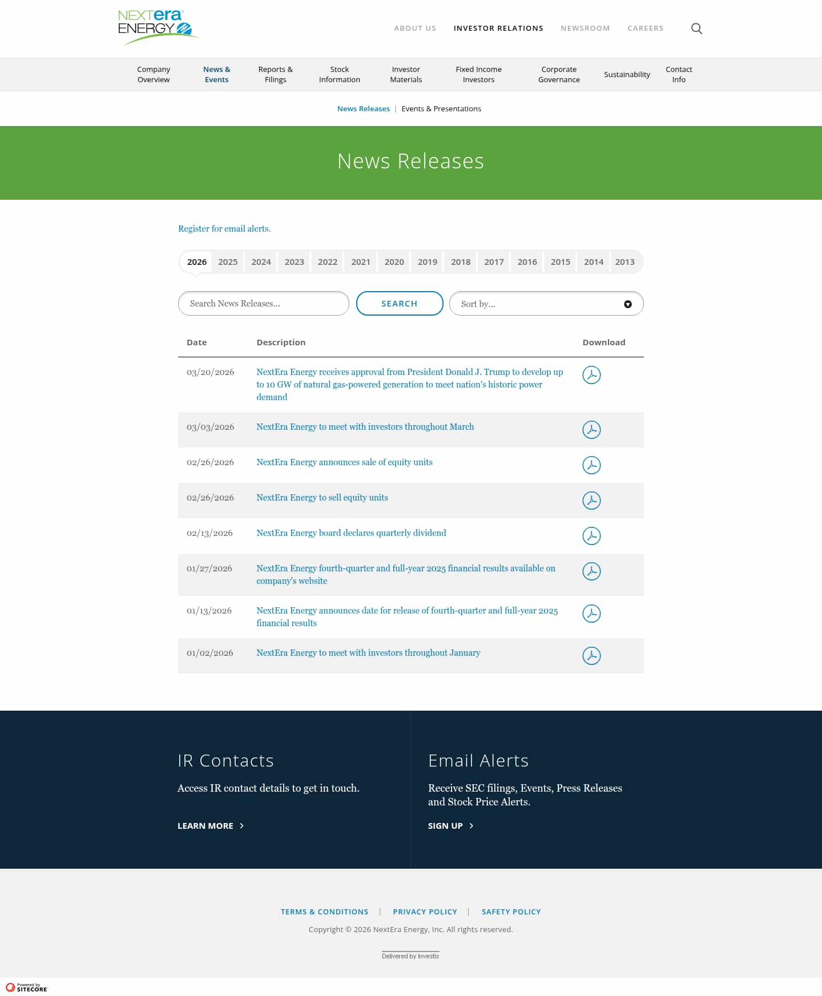Open NextEra Energy to sell equity units

pyautogui.click(x=322, y=498)
